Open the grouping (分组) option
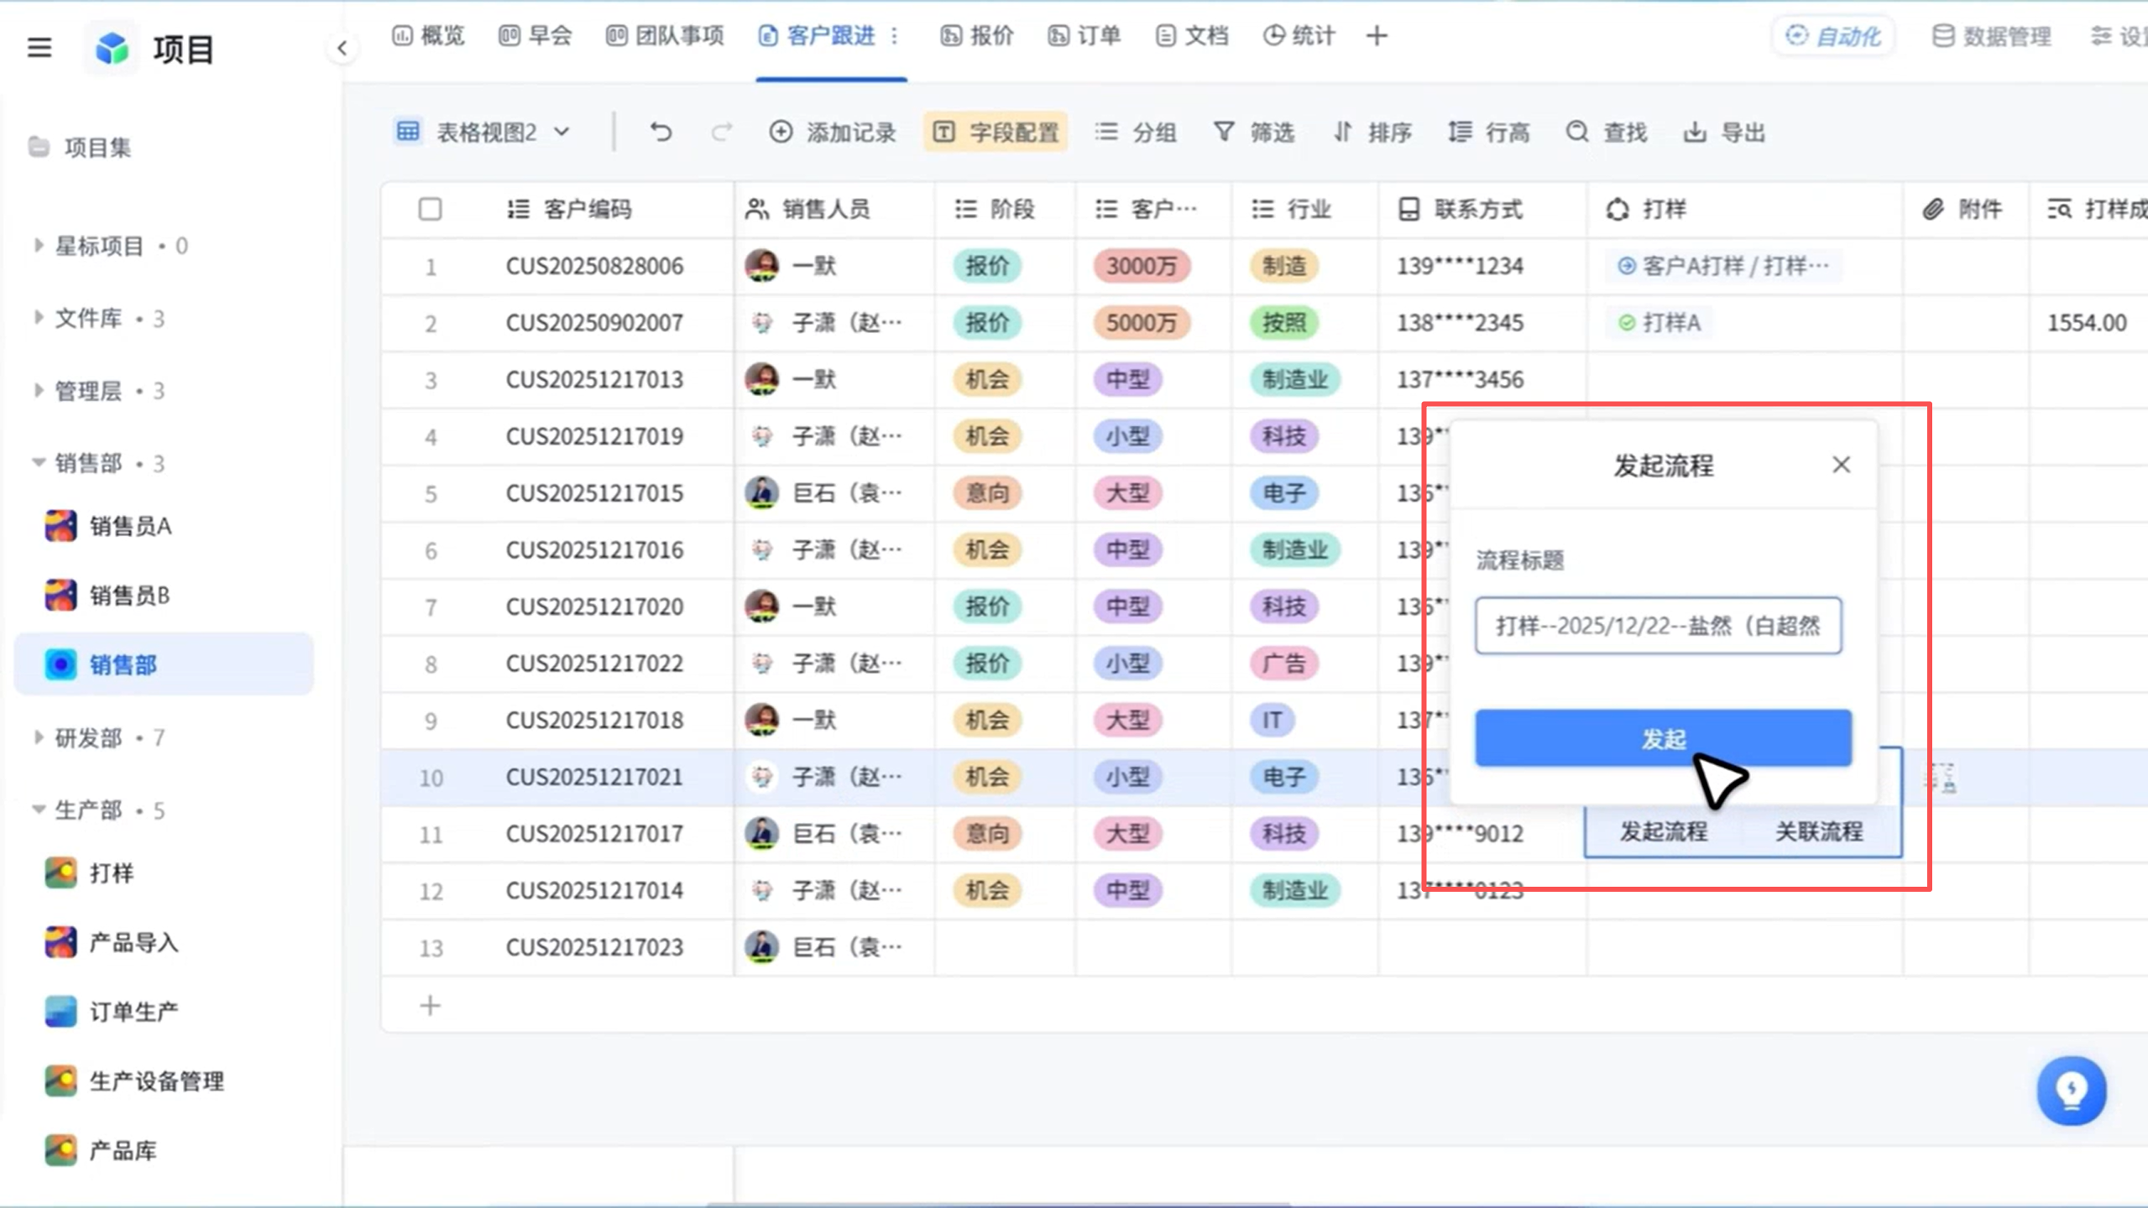This screenshot has width=2148, height=1208. coord(1136,132)
